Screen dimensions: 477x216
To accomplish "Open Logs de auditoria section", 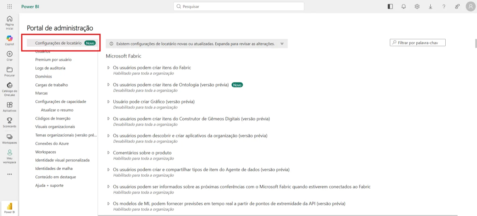I will [x=50, y=68].
